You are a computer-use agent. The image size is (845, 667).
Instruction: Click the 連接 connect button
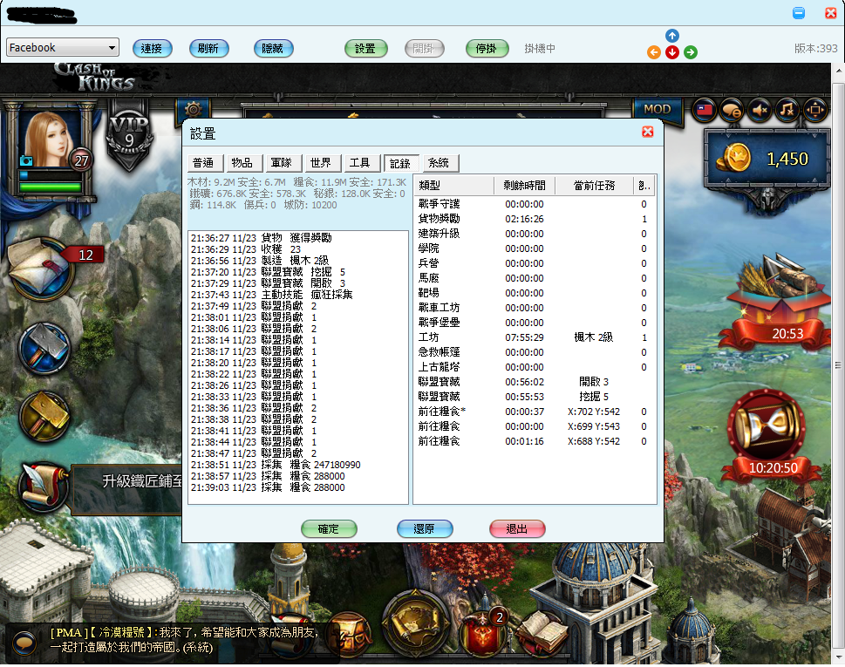[x=152, y=49]
